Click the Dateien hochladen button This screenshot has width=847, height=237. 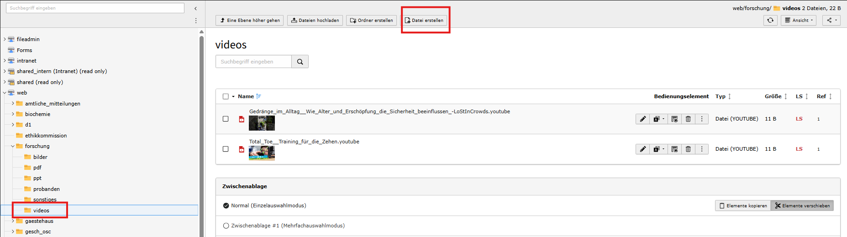315,20
